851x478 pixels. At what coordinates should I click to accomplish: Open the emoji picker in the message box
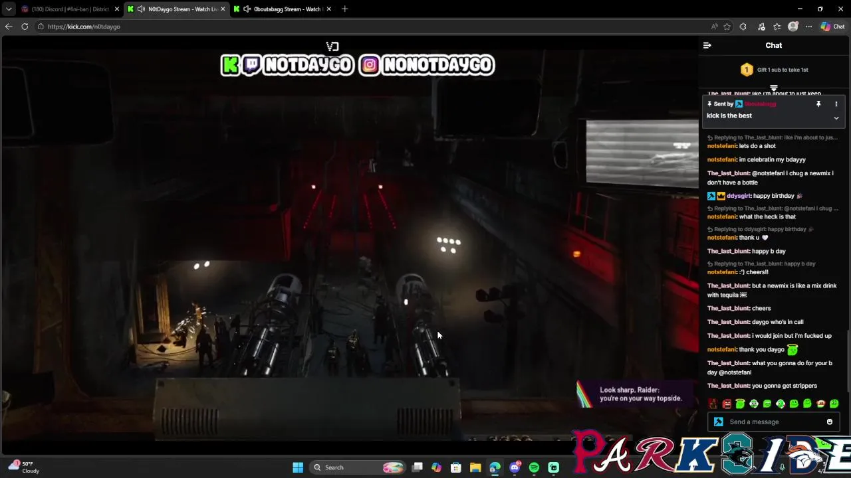tap(829, 422)
